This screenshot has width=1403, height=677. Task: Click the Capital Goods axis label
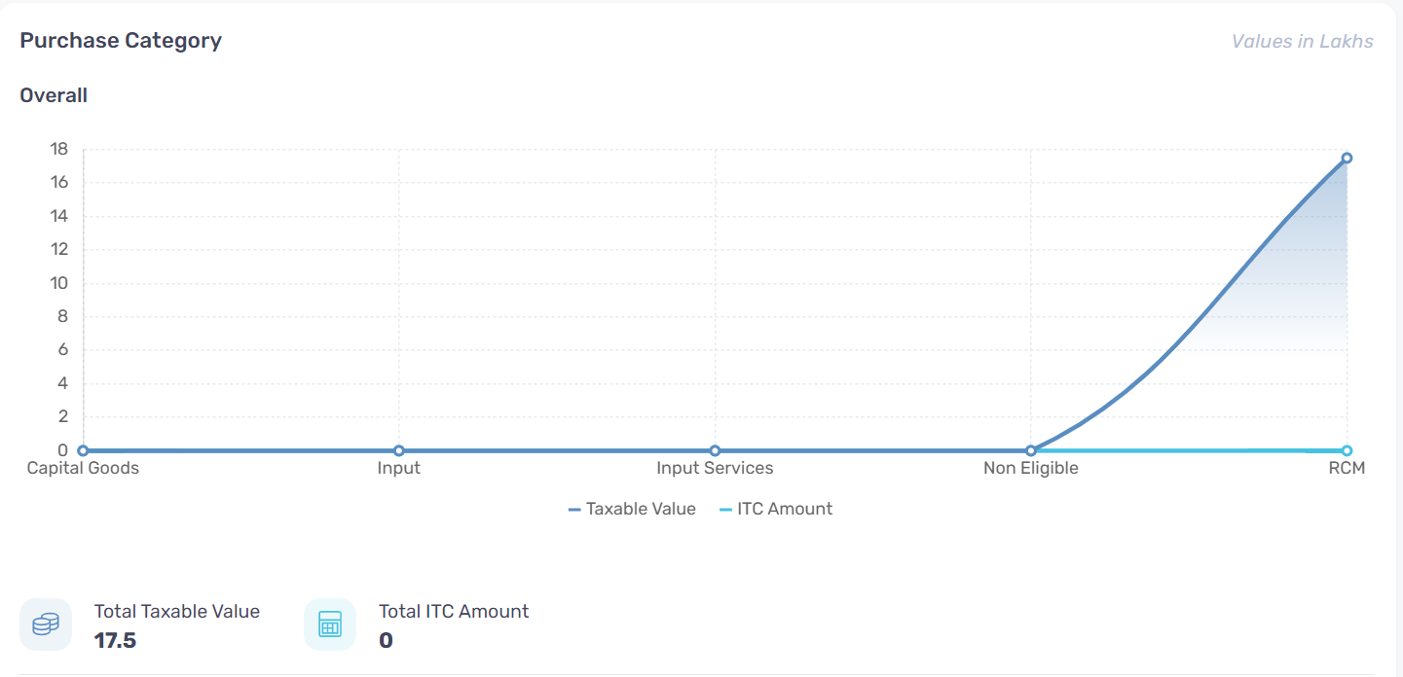coord(83,469)
